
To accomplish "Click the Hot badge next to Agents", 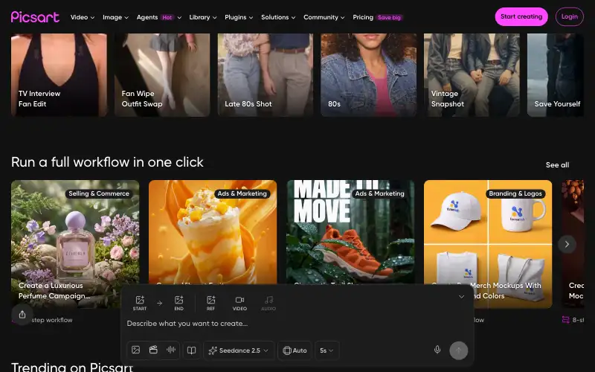I will pyautogui.click(x=167, y=17).
